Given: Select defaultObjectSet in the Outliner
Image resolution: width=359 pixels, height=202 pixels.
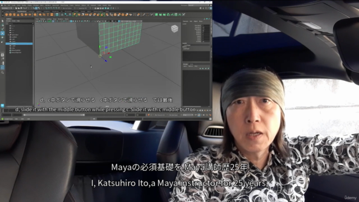Looking at the screenshot, I should click(16, 52).
